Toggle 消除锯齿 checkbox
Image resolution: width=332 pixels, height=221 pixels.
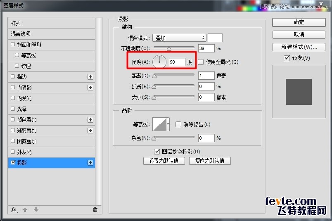178,124
